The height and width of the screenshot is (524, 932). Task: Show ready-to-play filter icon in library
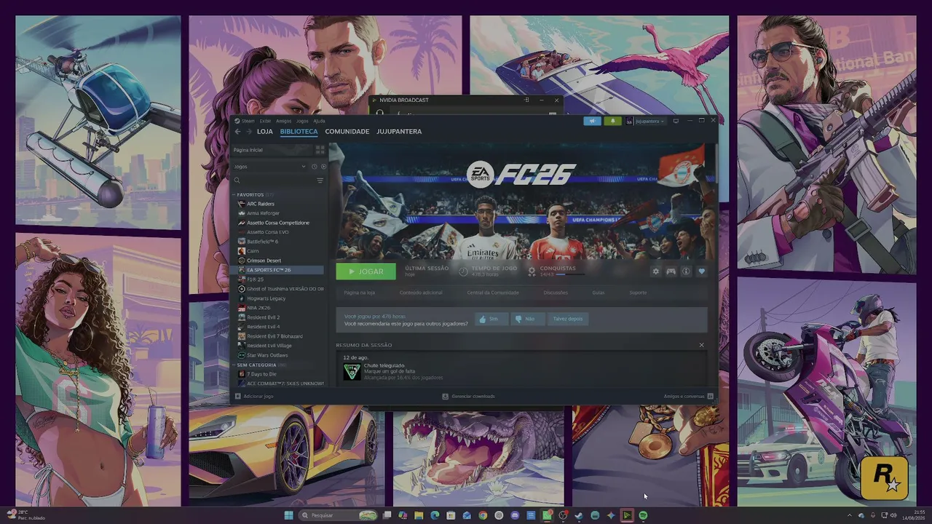(x=323, y=167)
